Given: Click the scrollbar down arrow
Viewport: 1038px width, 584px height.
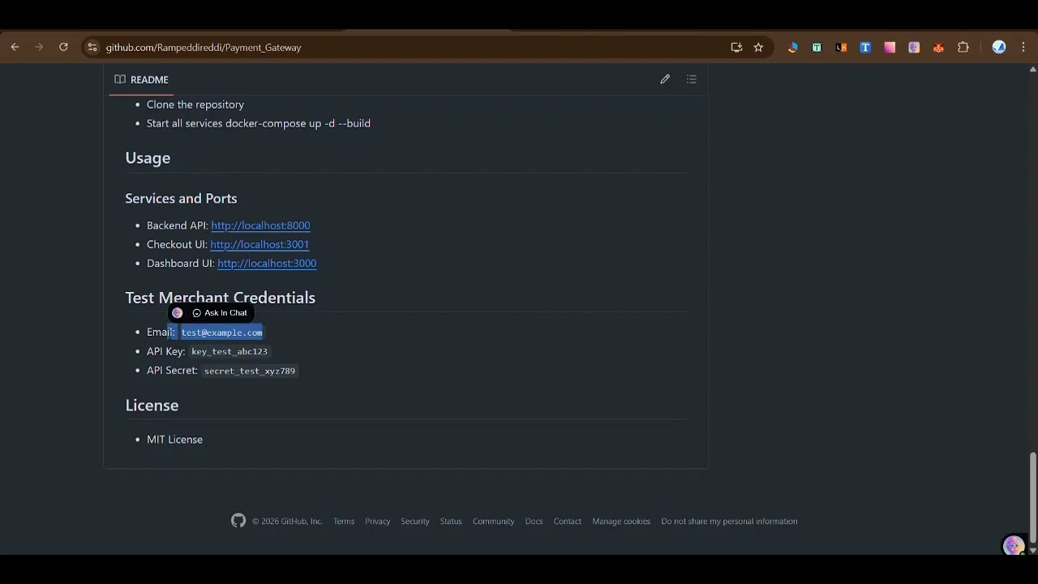Looking at the screenshot, I should pyautogui.click(x=1032, y=550).
